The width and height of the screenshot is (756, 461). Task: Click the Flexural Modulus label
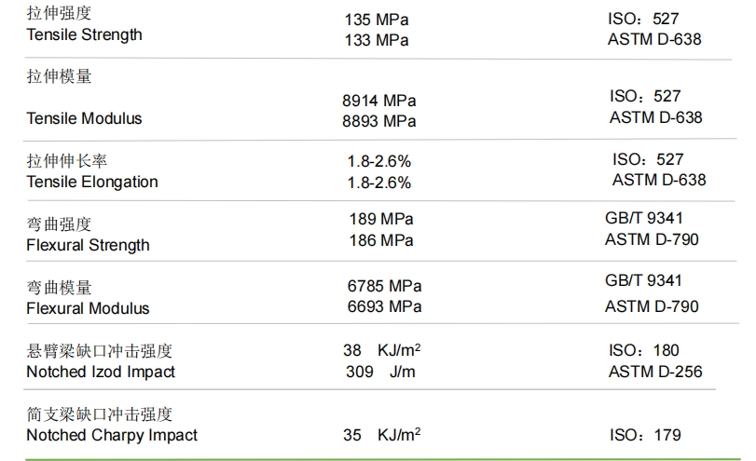[89, 308]
